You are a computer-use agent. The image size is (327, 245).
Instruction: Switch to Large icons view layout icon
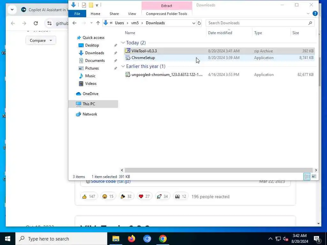(314, 177)
